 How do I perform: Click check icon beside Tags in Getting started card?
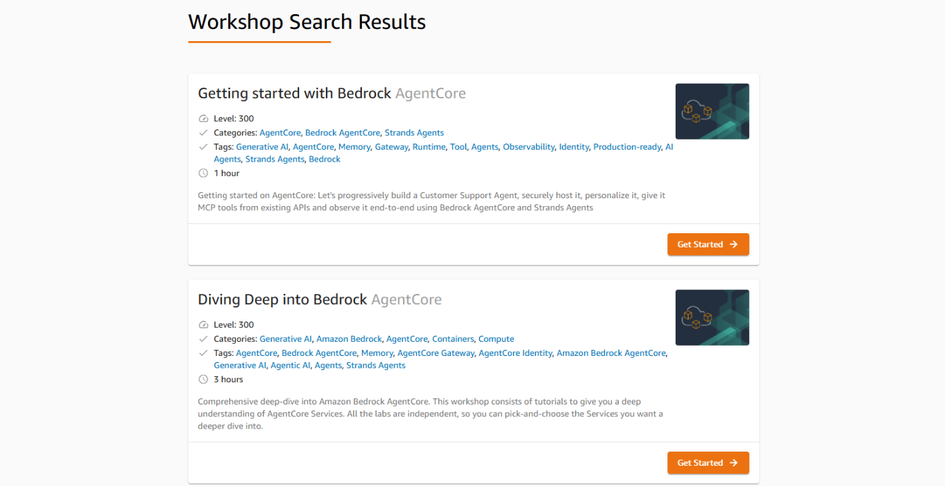pyautogui.click(x=203, y=147)
